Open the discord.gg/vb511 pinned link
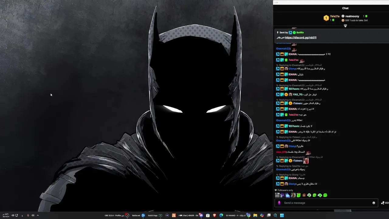Image resolution: width=389 pixels, height=219 pixels. [x=301, y=38]
